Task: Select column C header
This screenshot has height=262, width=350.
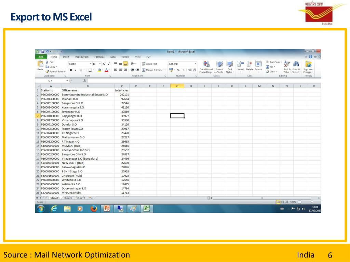Action: pyautogui.click(x=122, y=86)
